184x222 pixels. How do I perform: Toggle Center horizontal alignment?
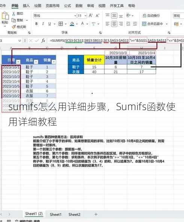114,24
